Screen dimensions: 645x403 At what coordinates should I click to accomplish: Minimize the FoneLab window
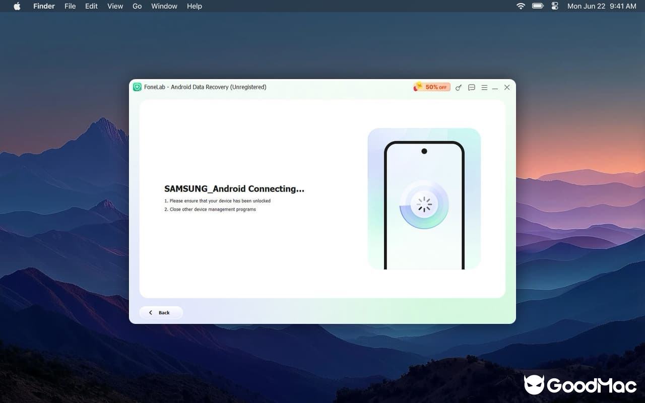(495, 88)
